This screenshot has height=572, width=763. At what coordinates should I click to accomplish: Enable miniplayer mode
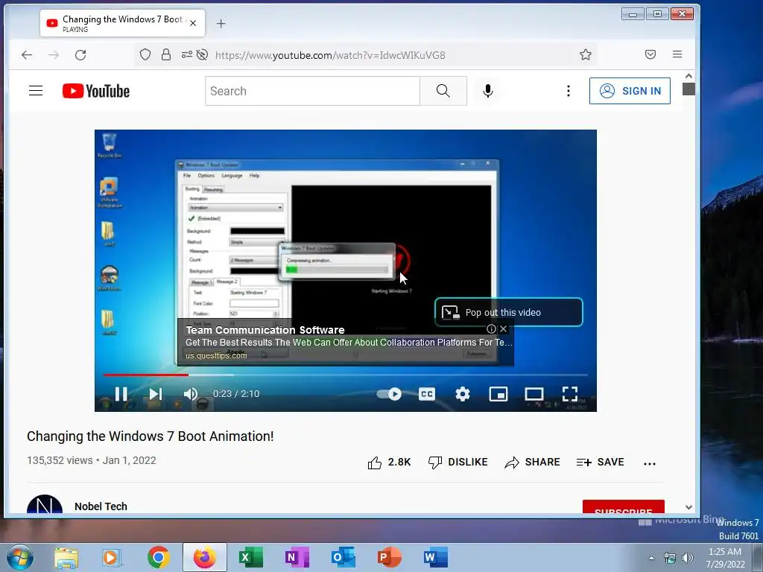click(x=498, y=394)
